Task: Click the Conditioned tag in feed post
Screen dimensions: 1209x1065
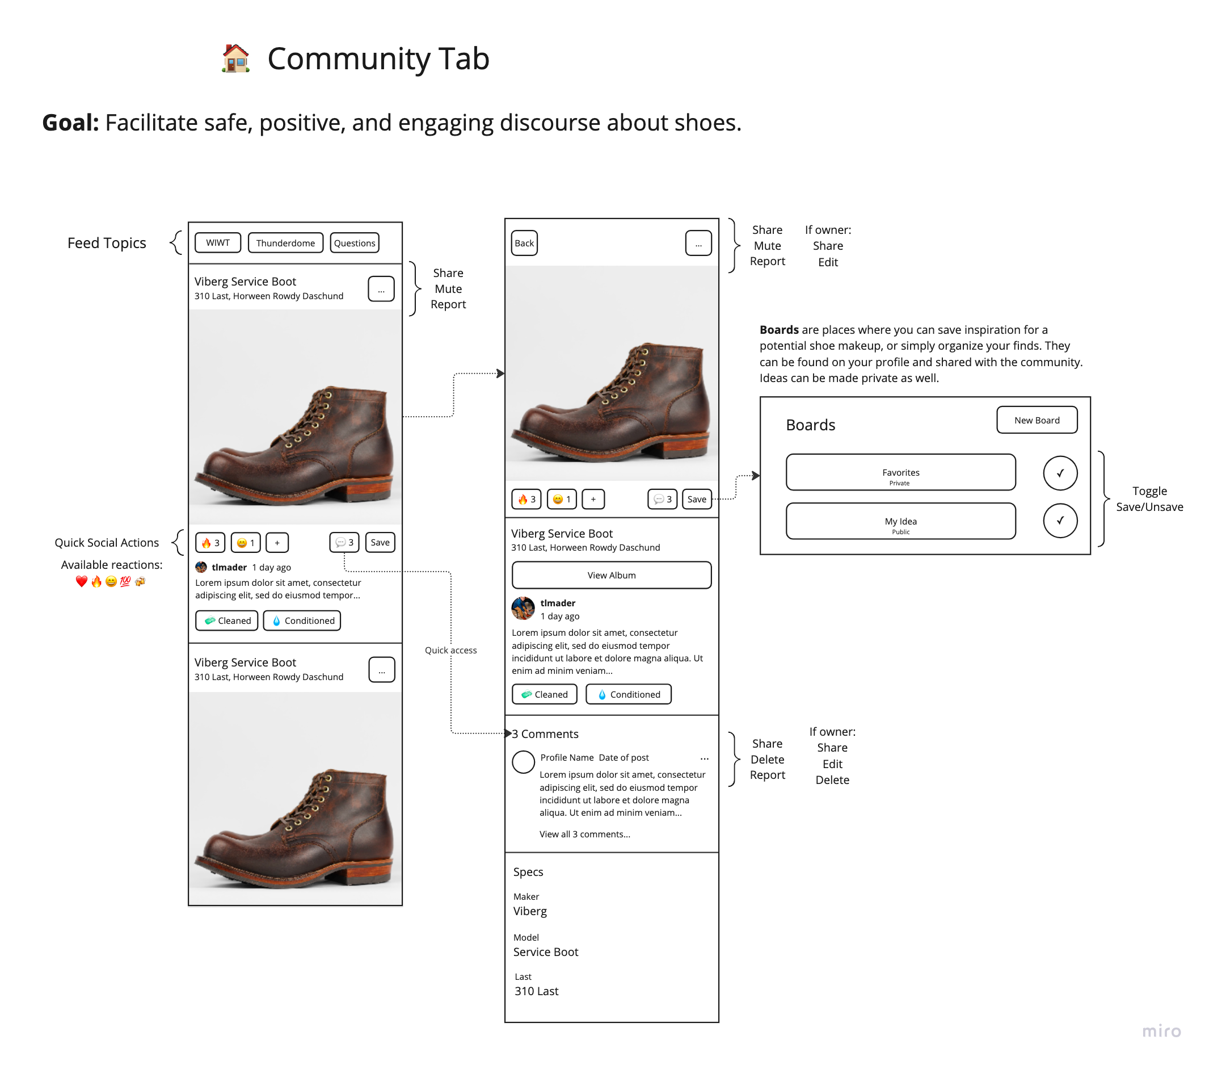Action: [302, 620]
